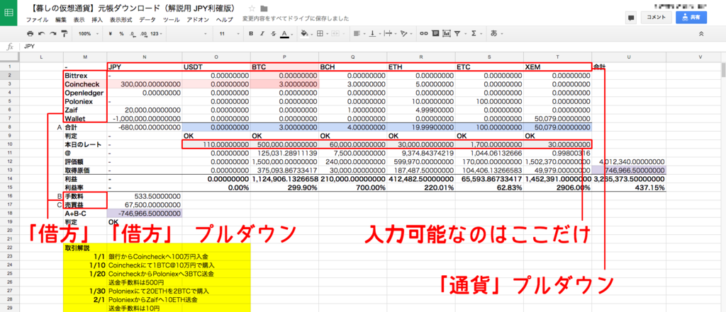Star this spreadsheet
This screenshot has width=726, height=312.
[x=252, y=8]
